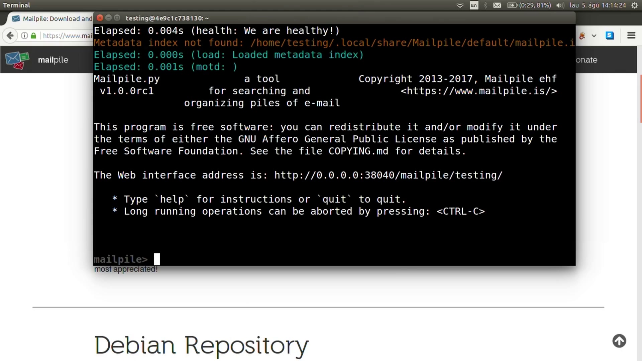Open the sound volume indicator

560,5
